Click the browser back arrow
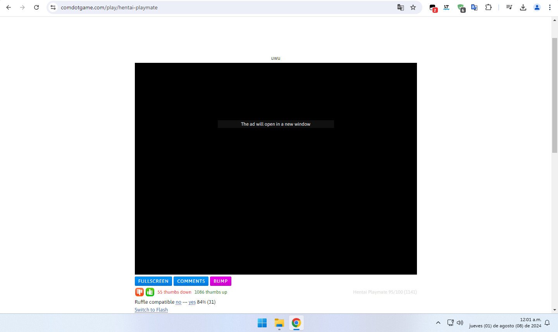This screenshot has width=558, height=332. 9,7
